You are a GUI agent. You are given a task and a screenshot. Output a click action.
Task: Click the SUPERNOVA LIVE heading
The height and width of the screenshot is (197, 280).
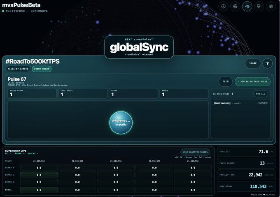pos(16,151)
